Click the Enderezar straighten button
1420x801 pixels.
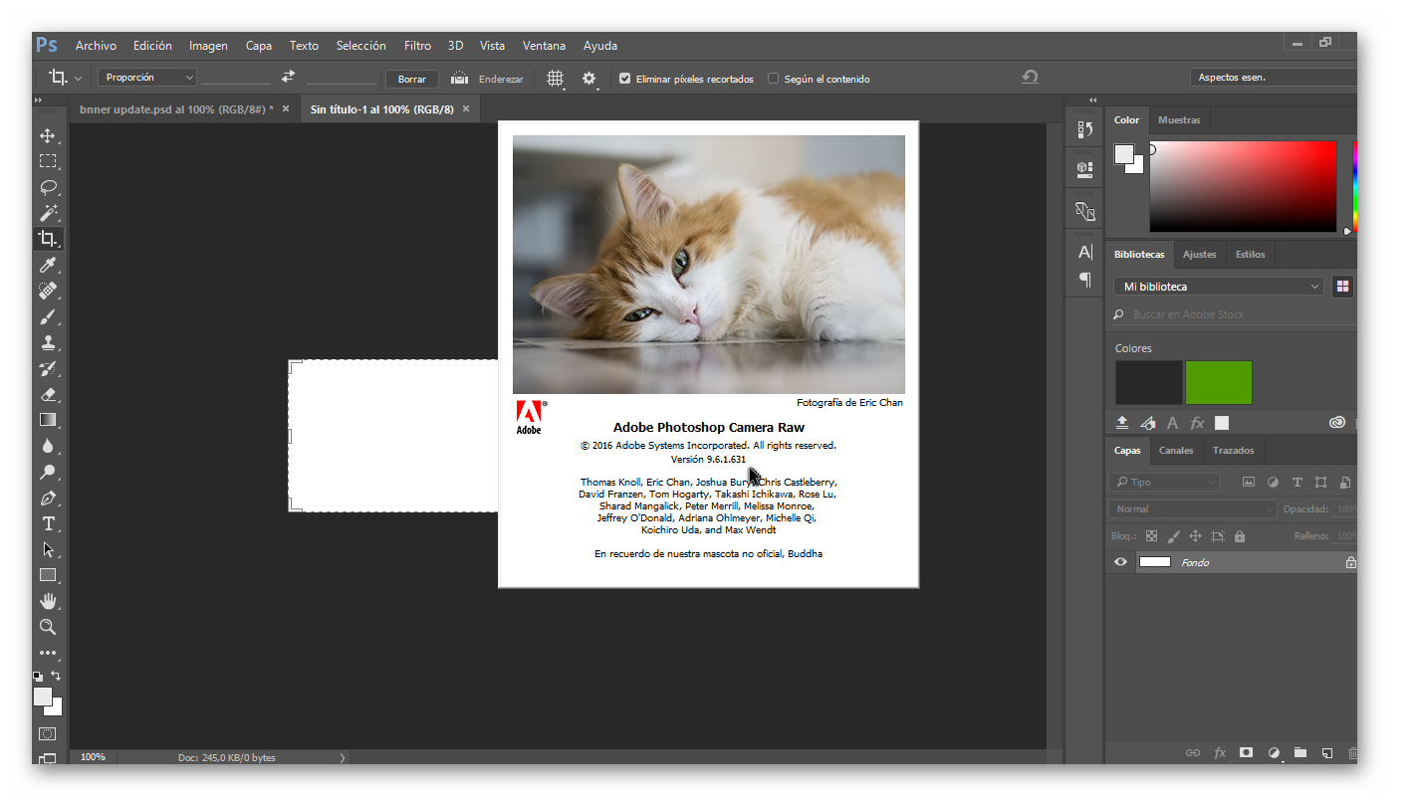click(x=488, y=79)
